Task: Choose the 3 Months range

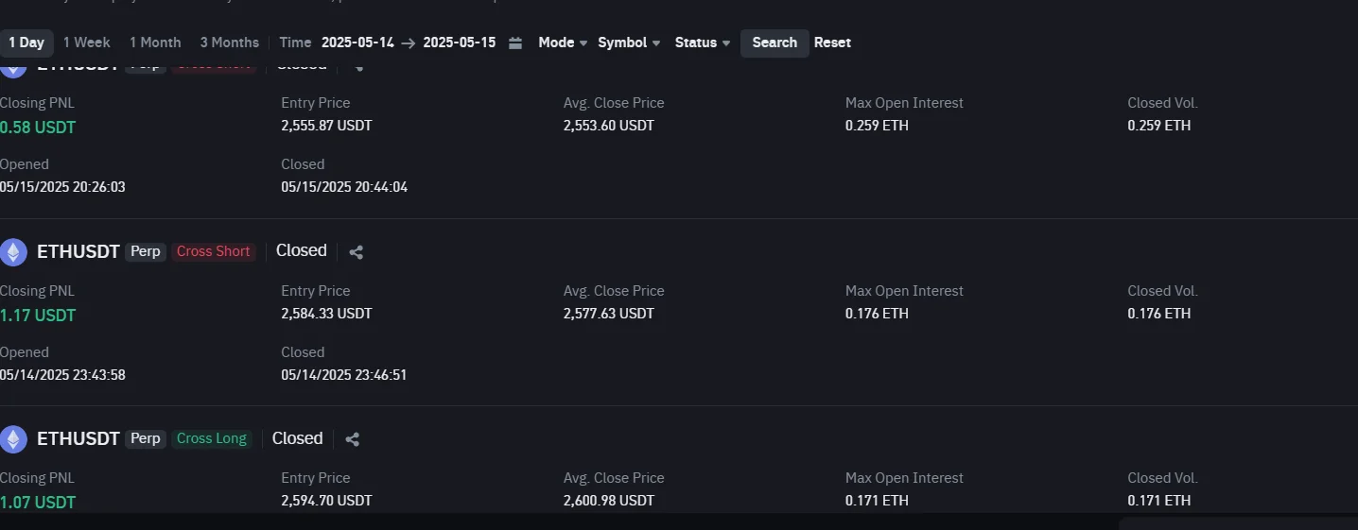Action: coord(229,43)
